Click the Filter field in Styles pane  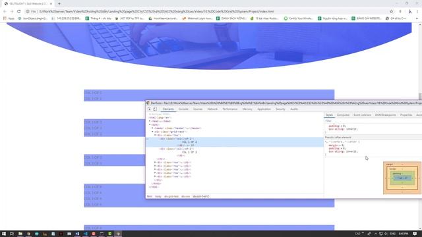coord(373,121)
